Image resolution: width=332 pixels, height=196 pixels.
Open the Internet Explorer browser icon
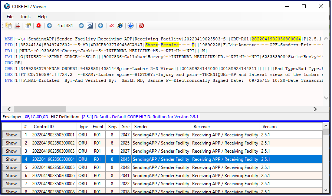[120, 26]
